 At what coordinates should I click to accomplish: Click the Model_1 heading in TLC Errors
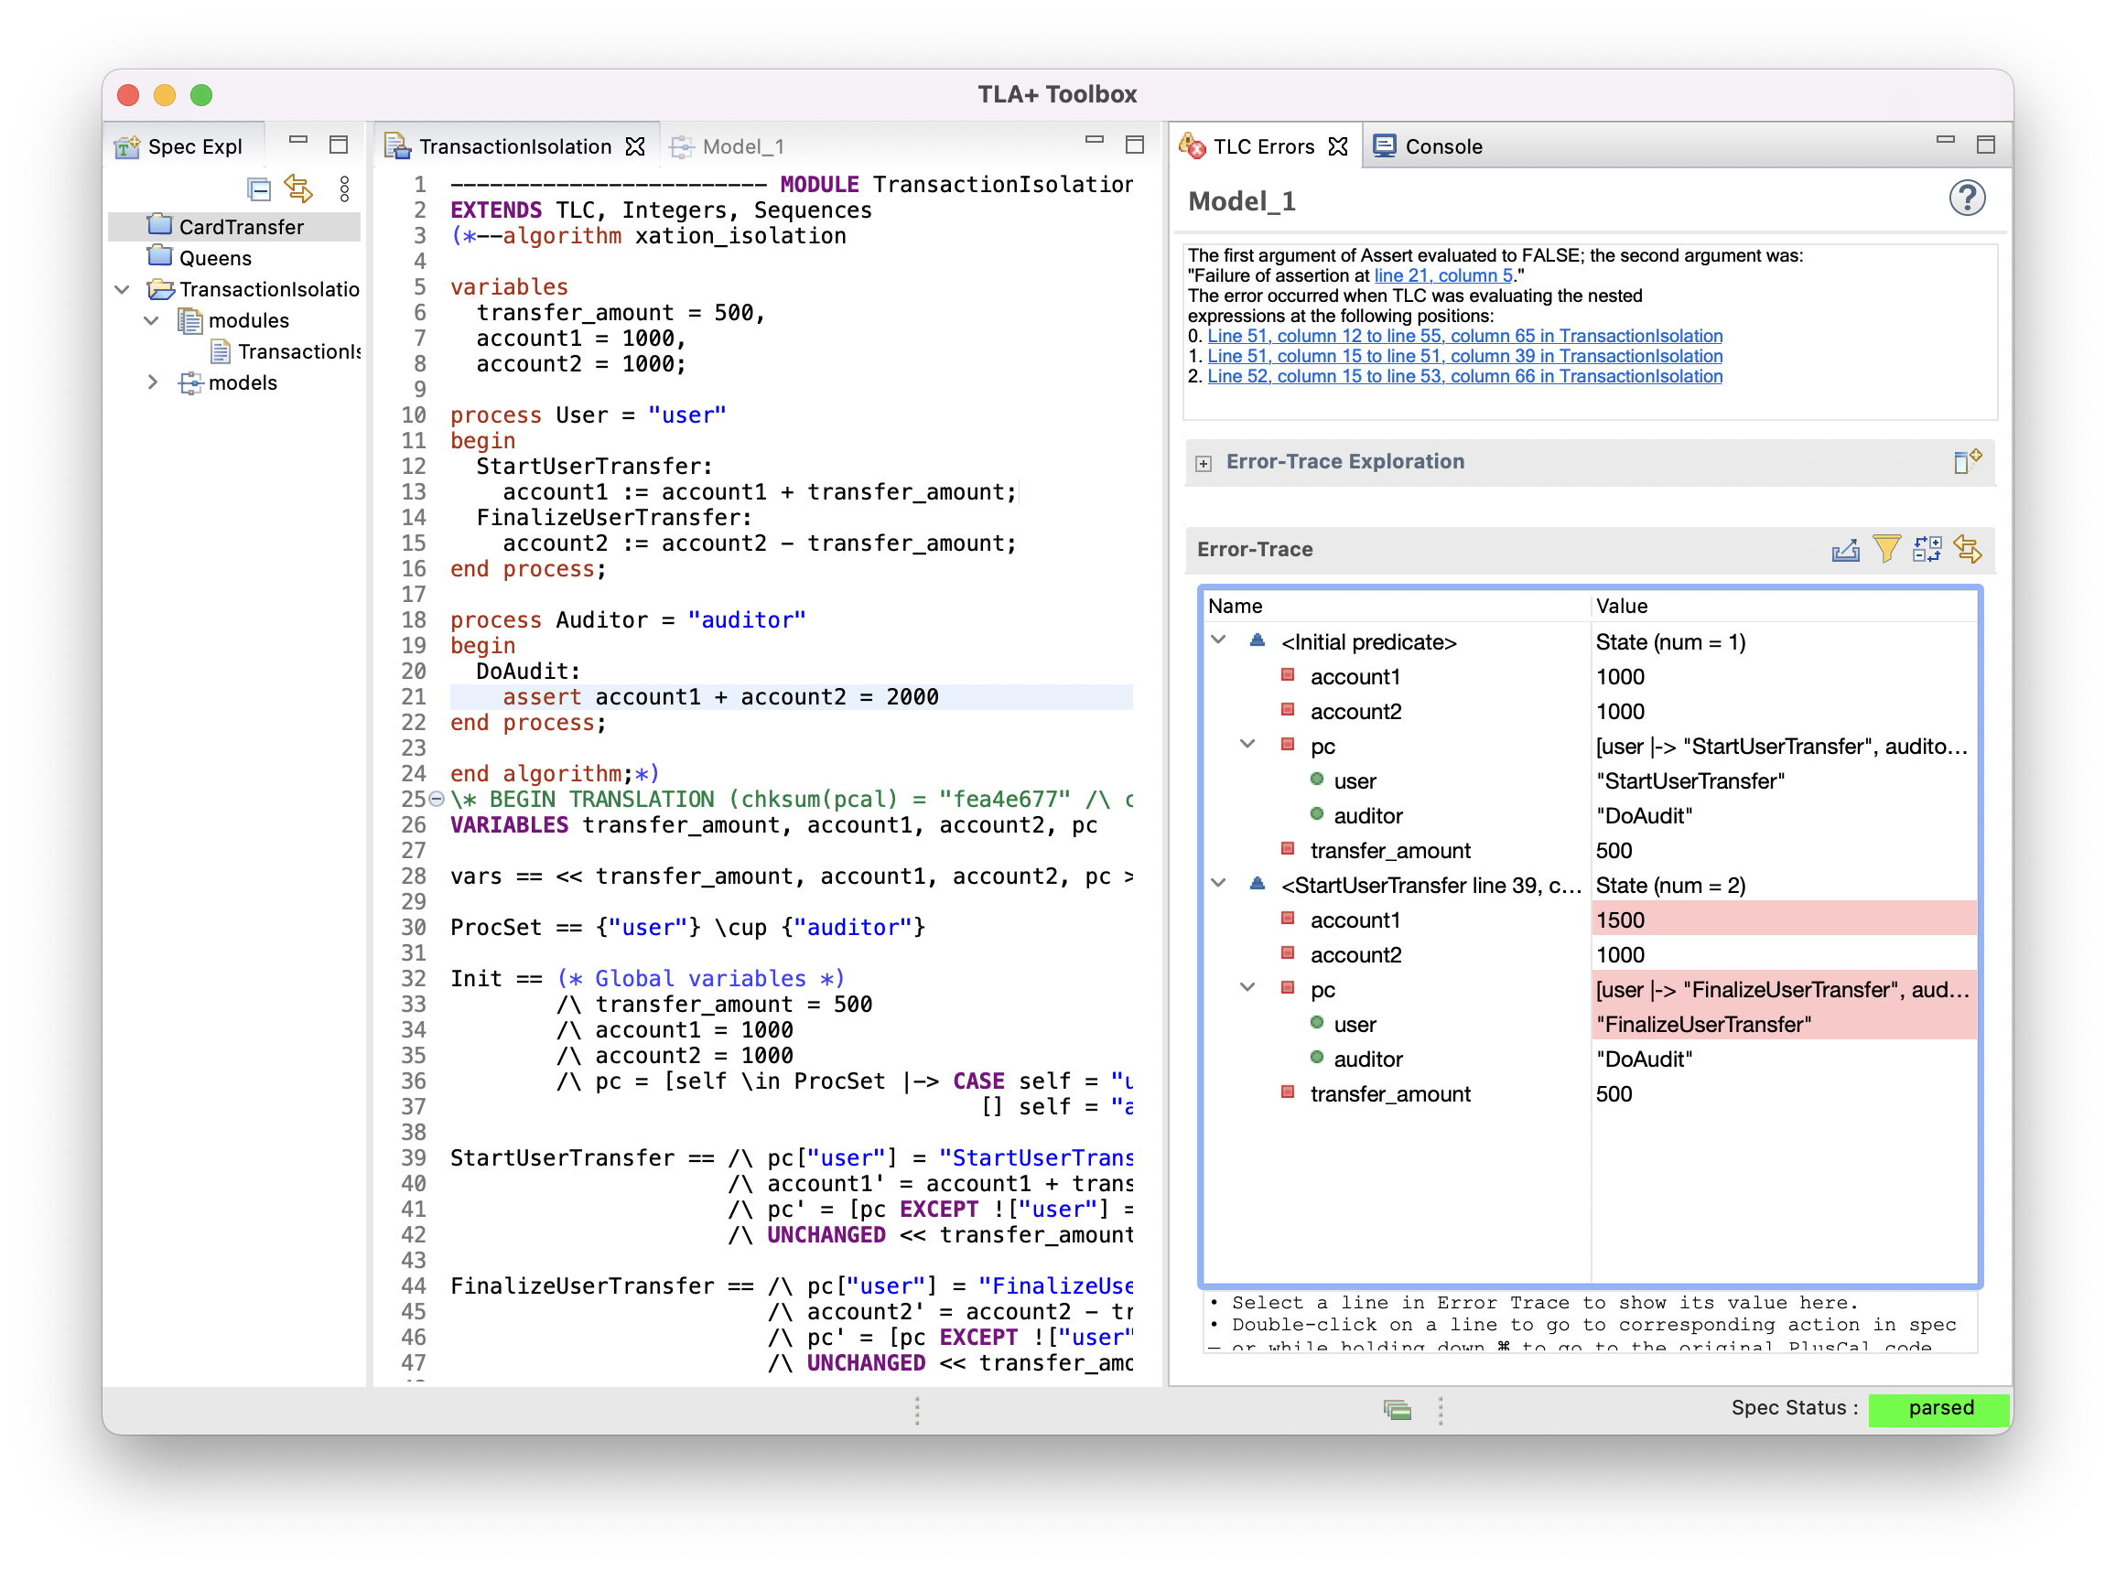point(1241,201)
